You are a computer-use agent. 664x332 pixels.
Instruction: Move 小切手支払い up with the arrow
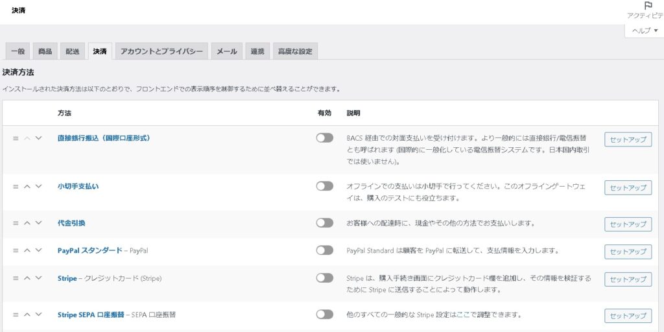pos(27,186)
